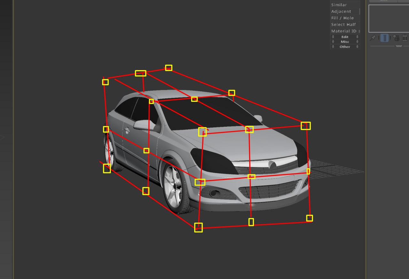Expand the Misc rollout
Image resolution: width=409 pixels, height=279 pixels.
345,42
